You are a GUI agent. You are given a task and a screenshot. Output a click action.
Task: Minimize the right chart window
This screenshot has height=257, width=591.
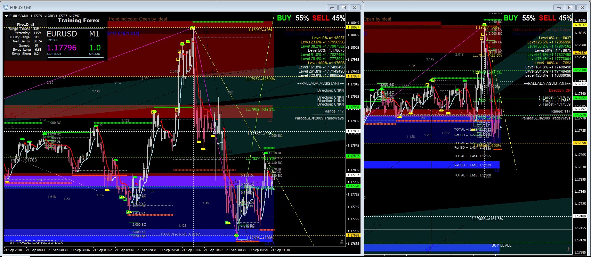(559, 7)
